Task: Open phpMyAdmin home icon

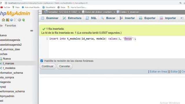Action: click(x=3, y=20)
